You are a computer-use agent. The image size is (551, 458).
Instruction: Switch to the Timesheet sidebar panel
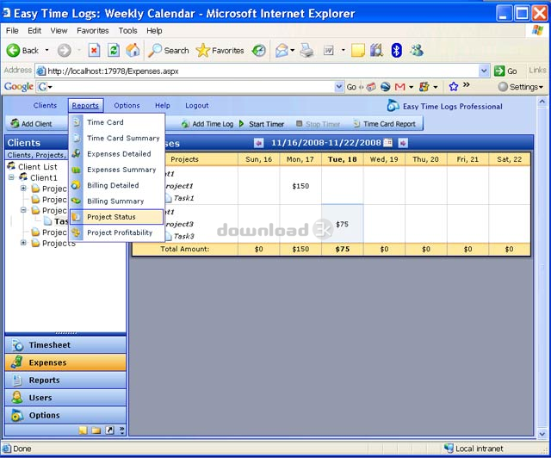[65, 345]
